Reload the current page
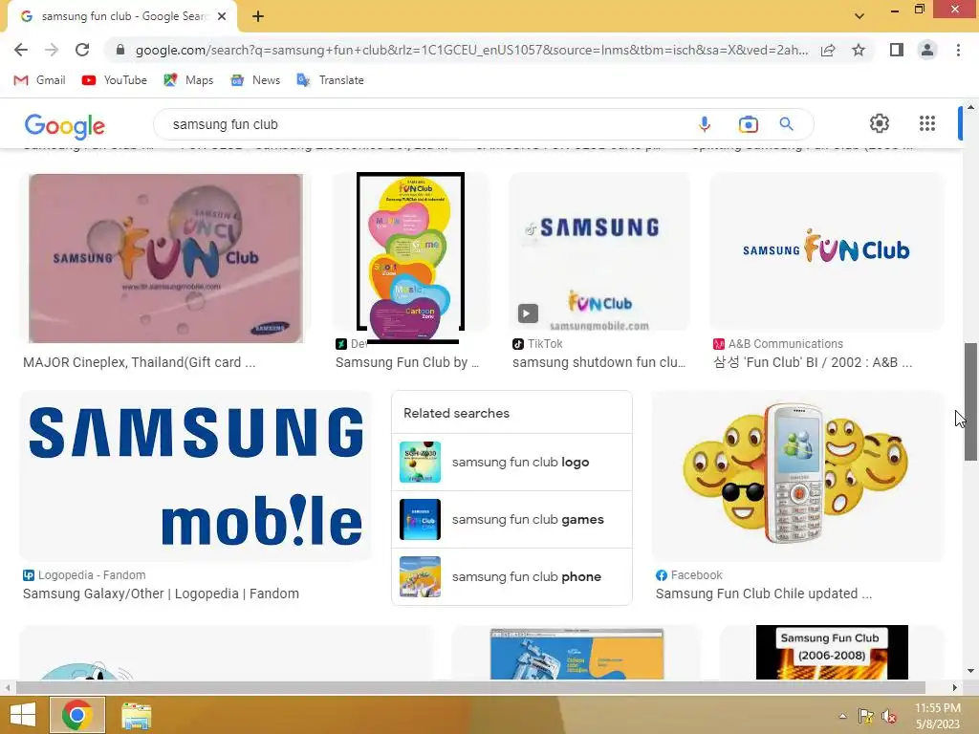The image size is (979, 734). click(x=82, y=50)
